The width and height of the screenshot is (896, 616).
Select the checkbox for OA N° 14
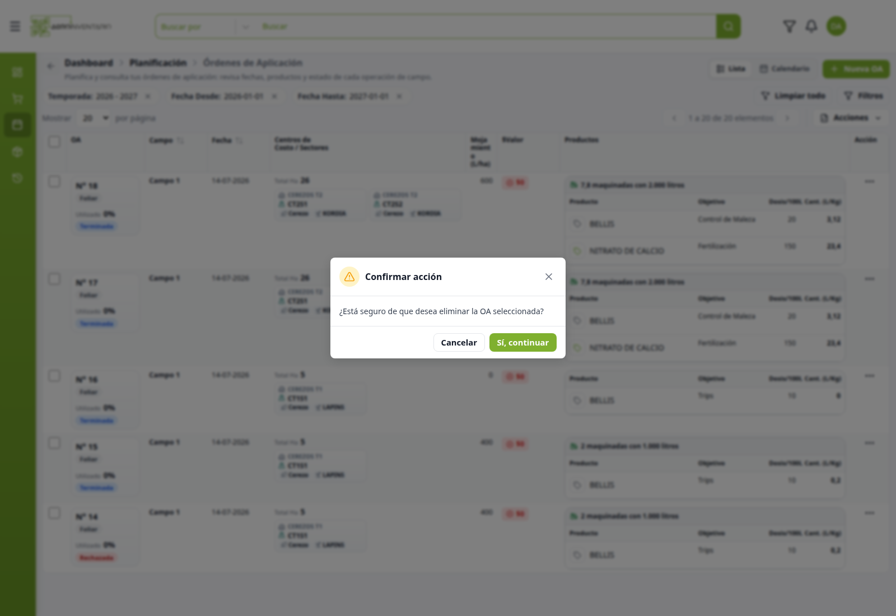(x=54, y=513)
